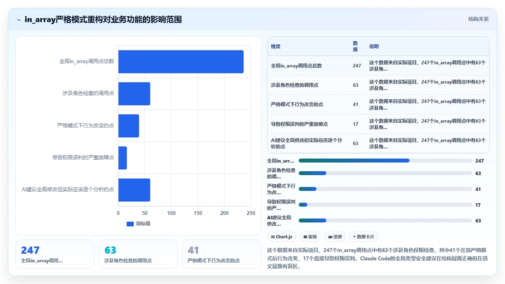The image size is (505, 284).
Task: Click the AI建议全局修改 chart bar
Action: click(134, 190)
